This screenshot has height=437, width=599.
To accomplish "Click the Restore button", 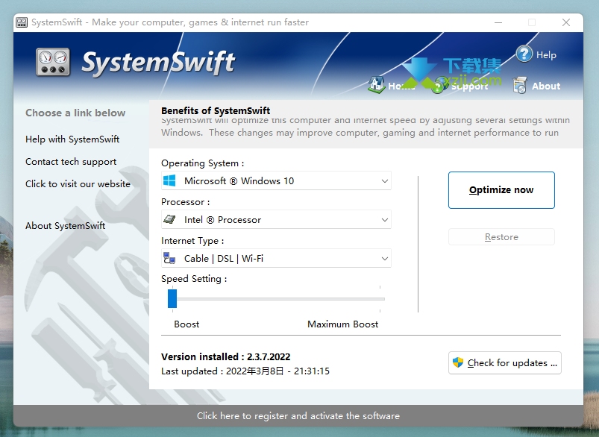I will [x=501, y=237].
